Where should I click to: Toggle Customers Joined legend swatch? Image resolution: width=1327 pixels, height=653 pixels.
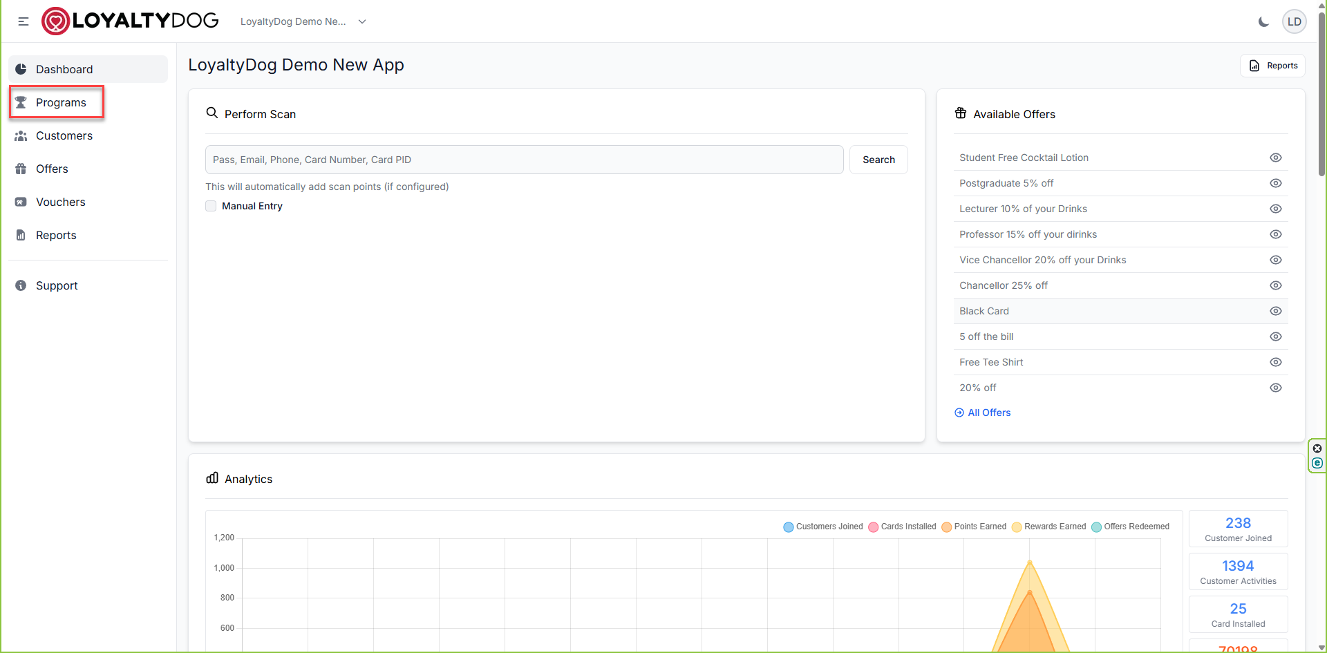click(789, 527)
